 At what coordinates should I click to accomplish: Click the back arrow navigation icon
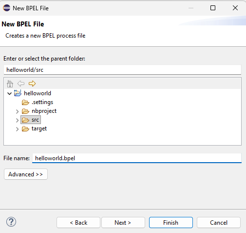pos(21,84)
